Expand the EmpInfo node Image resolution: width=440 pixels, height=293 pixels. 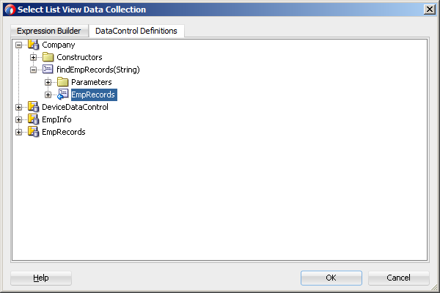pyautogui.click(x=19, y=119)
